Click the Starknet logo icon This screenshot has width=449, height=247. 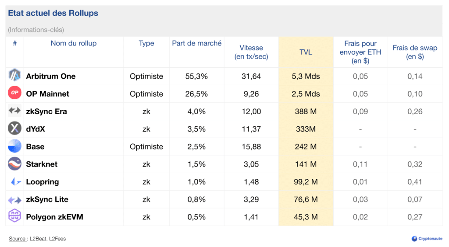click(14, 164)
